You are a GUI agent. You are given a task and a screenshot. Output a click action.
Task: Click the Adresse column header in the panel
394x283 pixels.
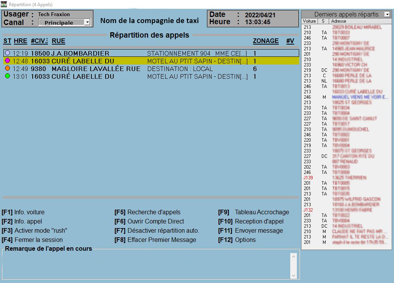(x=338, y=21)
